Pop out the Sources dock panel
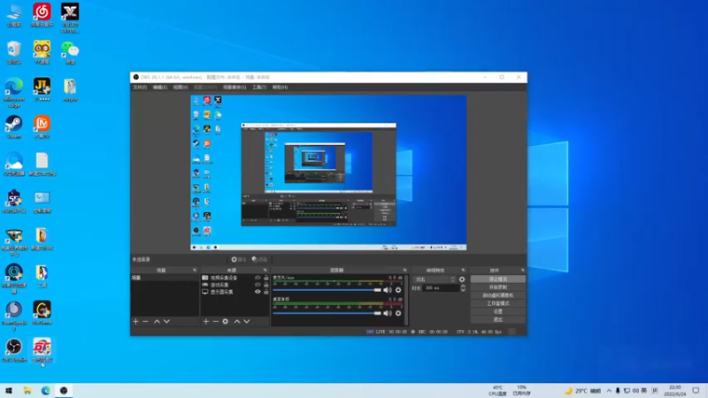 (265, 271)
